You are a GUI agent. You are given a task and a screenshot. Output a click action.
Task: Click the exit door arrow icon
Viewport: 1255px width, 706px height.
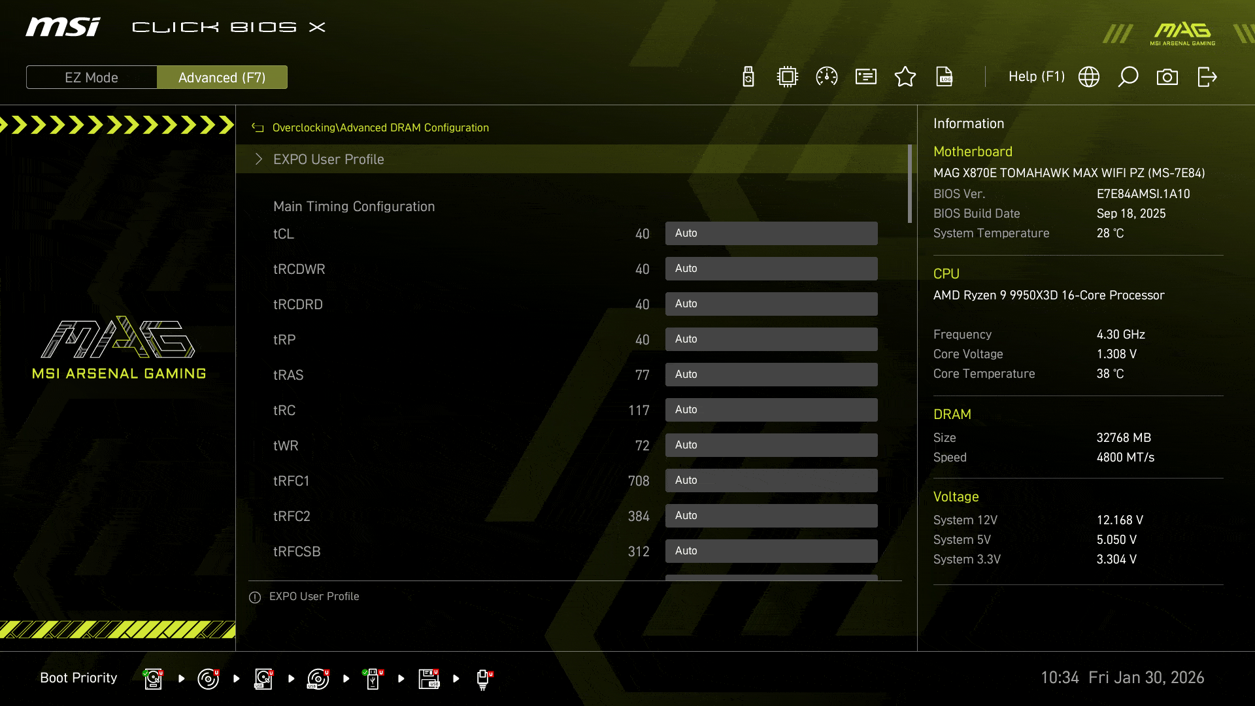[1207, 76]
